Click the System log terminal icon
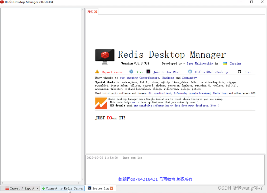 tap(89, 188)
